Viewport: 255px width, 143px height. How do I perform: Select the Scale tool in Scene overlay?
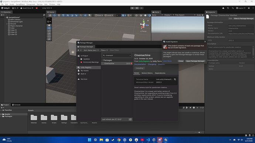point(49,34)
